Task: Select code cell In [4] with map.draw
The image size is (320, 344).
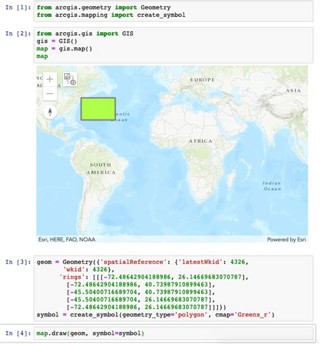Action: pos(174,333)
